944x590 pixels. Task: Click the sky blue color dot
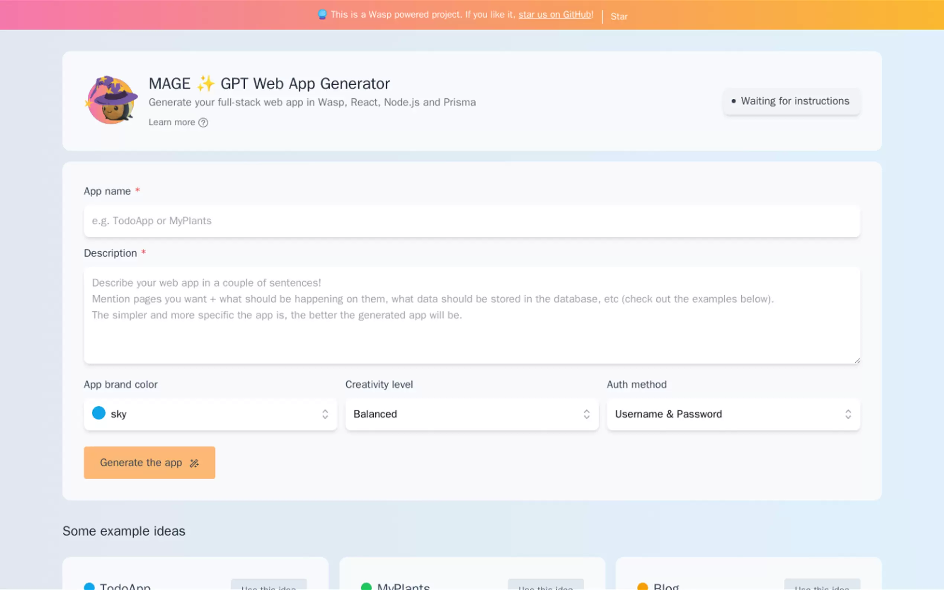click(99, 413)
